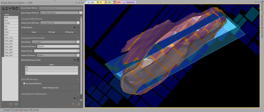Click the Block Model text field

point(54,42)
